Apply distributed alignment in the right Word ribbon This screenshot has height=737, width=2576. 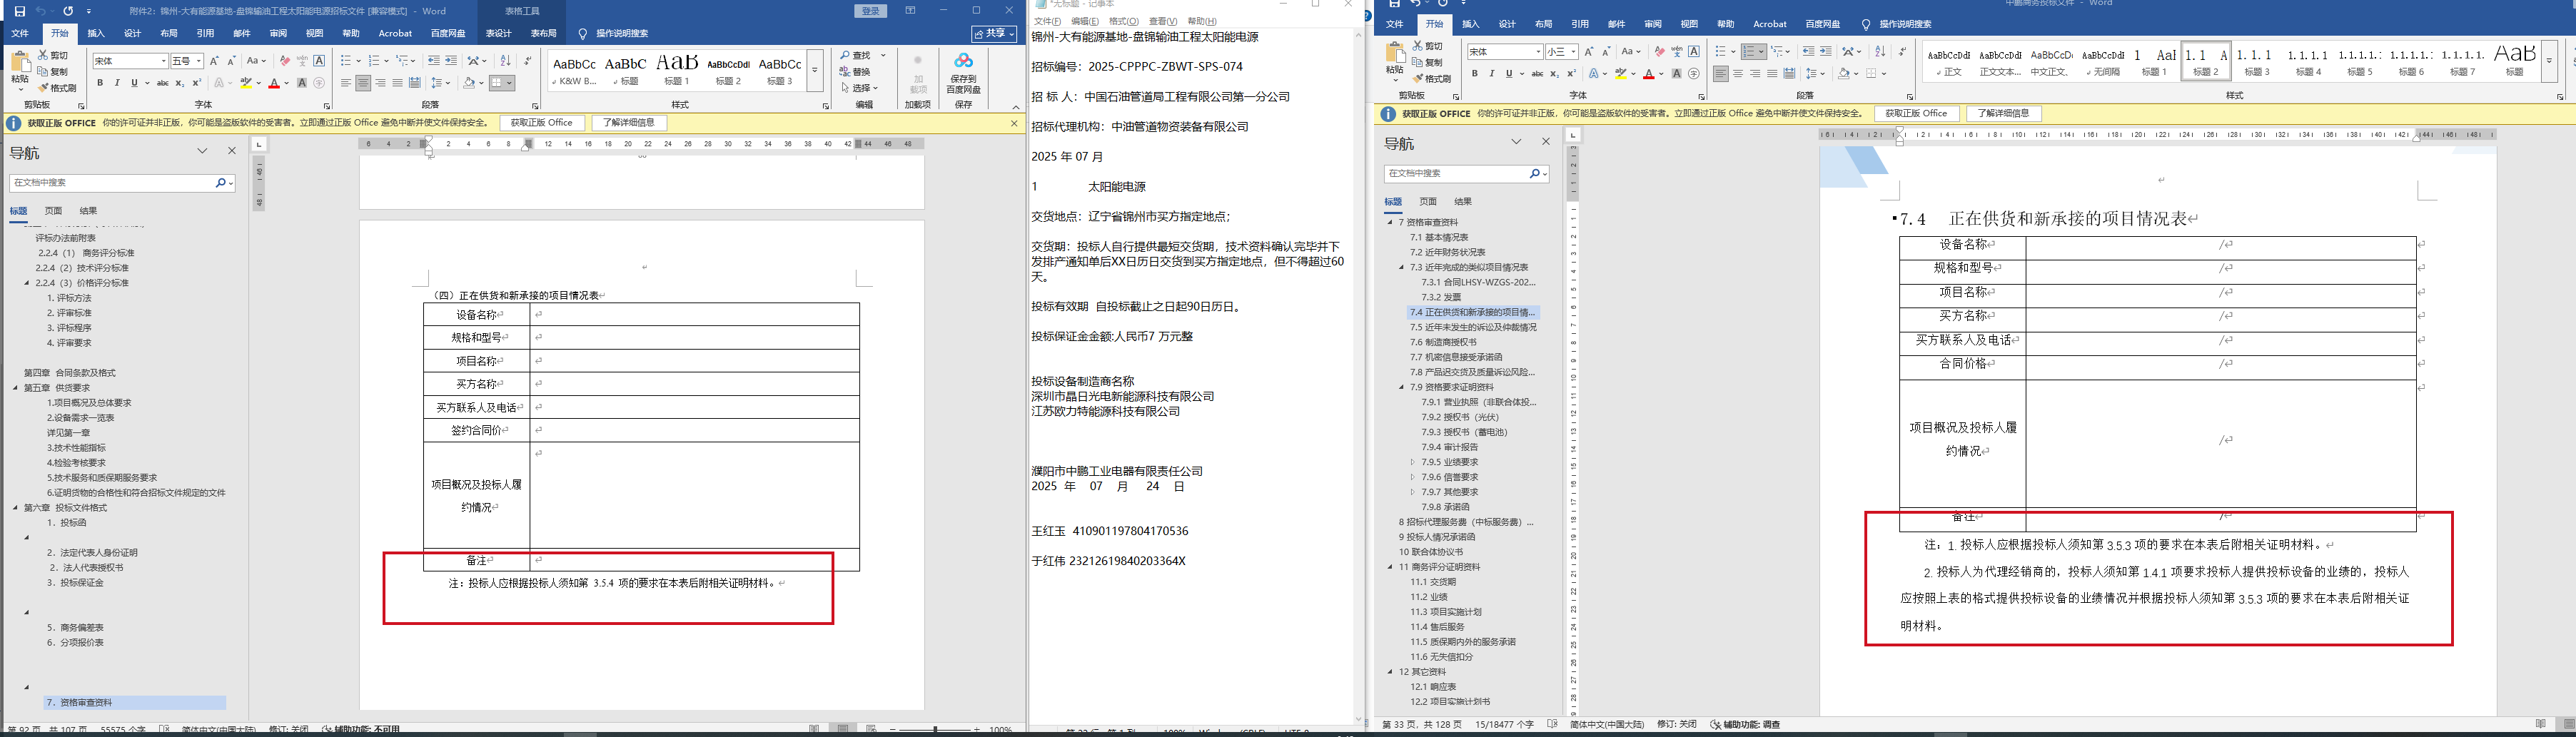(1789, 74)
